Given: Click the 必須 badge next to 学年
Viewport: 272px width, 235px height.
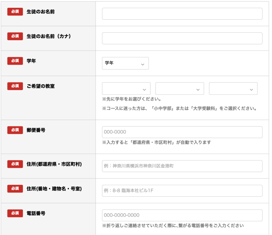Looking at the screenshot, I should tap(15, 61).
